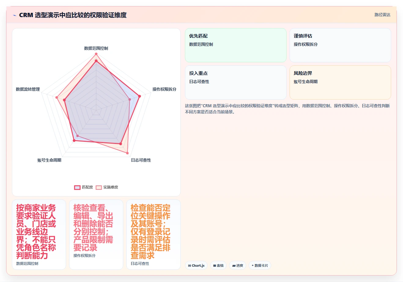Screen dimensions: 403x282
Task: Select the card starting with 核验查看、编辑、导出
Action: click(96, 235)
